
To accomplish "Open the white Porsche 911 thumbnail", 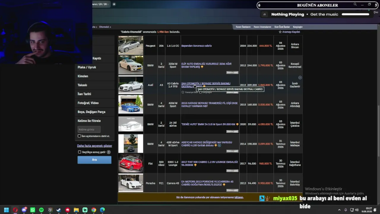I will coord(131,183).
